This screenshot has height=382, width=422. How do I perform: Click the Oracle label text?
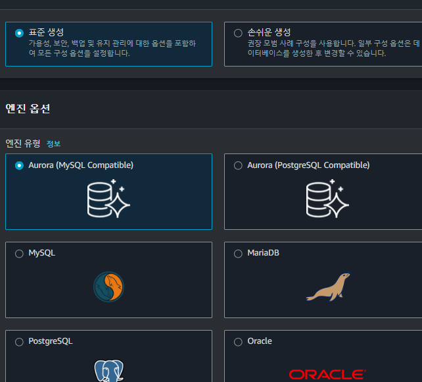click(260, 341)
